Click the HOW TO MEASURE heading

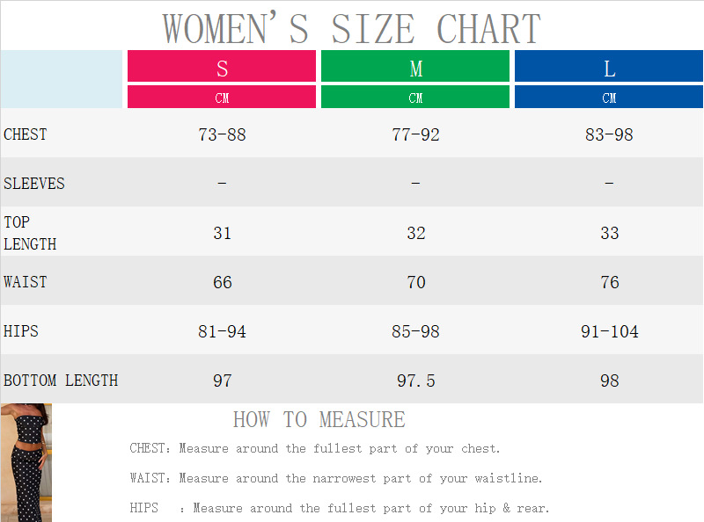[x=319, y=419]
